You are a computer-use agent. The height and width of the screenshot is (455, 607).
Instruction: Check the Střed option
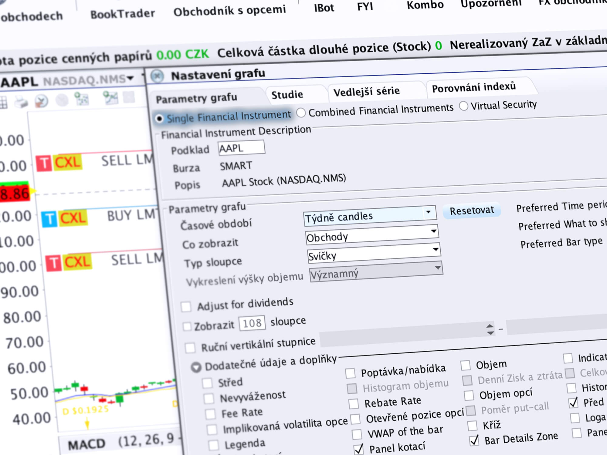coord(208,383)
